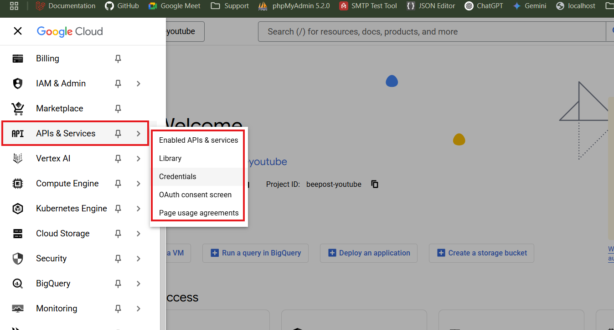This screenshot has width=614, height=330.
Task: Pin Kubernetes Engine to the menu
Action: click(118, 209)
